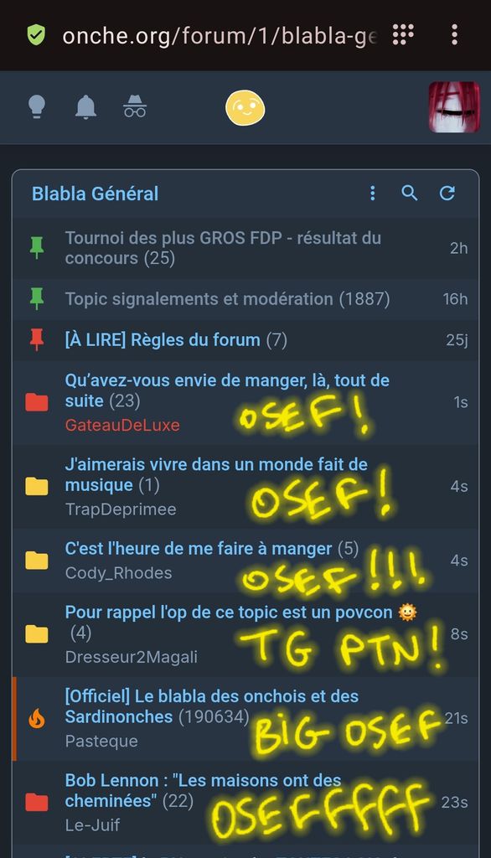Open the notifications bell

(85, 106)
